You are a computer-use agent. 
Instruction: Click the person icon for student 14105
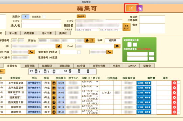pos(54,93)
